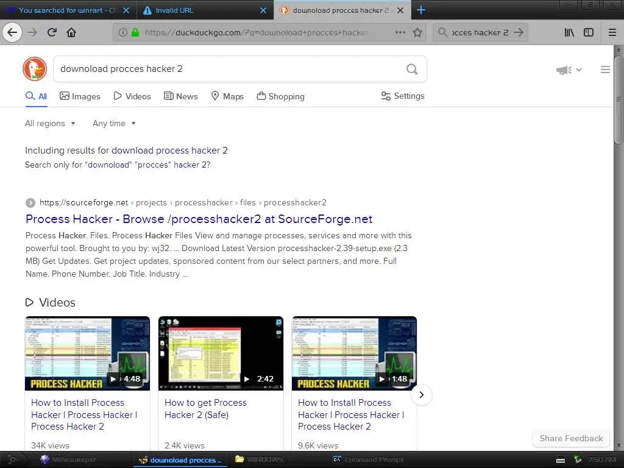Screen dimensions: 624x468
Task: Submit toolbar search with arrow
Action: 518,32
